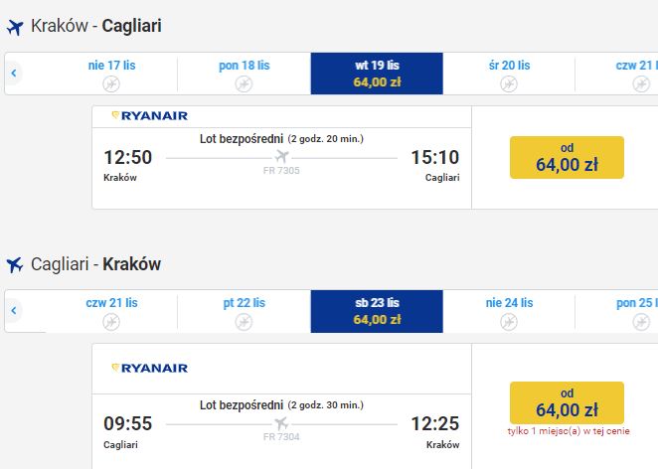
Task: Click the no-flight icon under pt 22 lis
Action: click(244, 322)
